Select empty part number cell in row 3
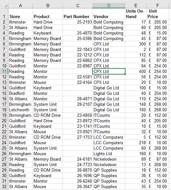This screenshot has width=171, height=190. click(x=78, y=27)
